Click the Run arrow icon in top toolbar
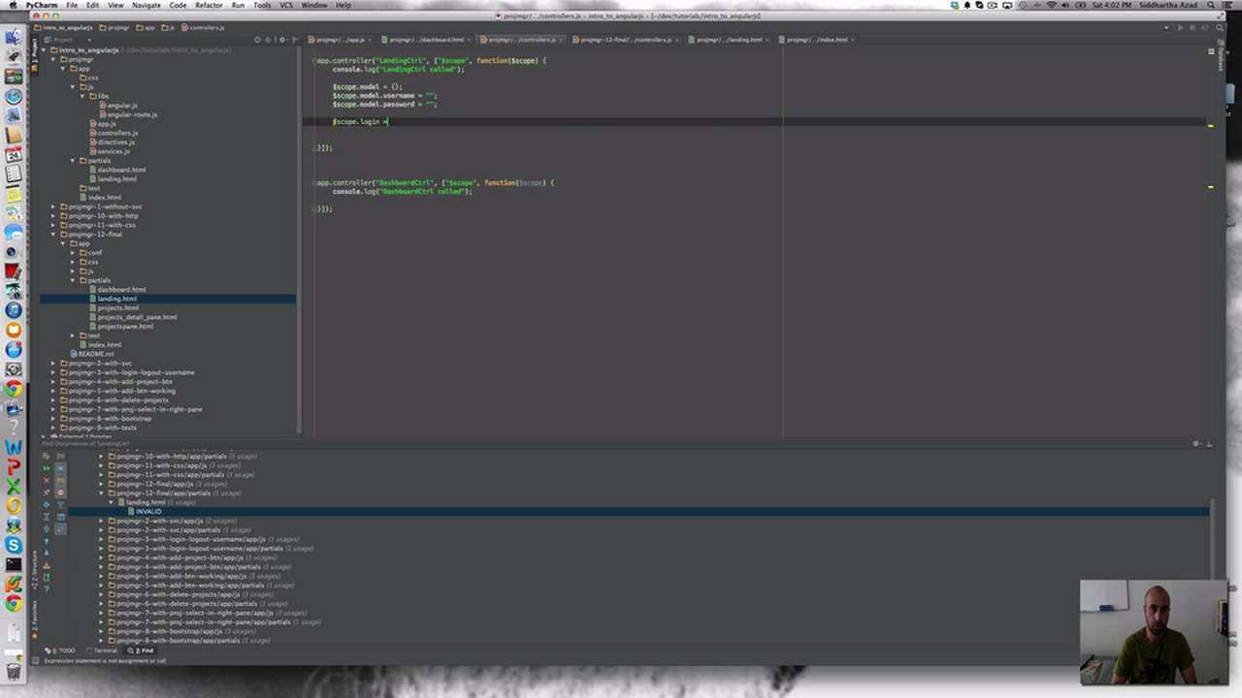The image size is (1242, 698). click(x=1180, y=28)
